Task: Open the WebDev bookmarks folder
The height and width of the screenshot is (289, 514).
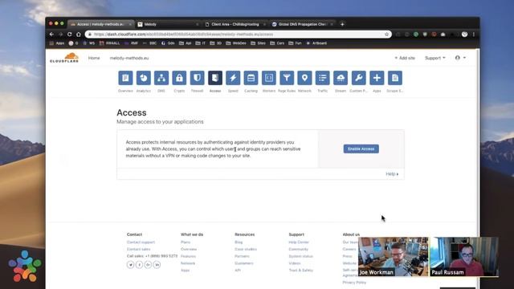Action: pos(236,43)
